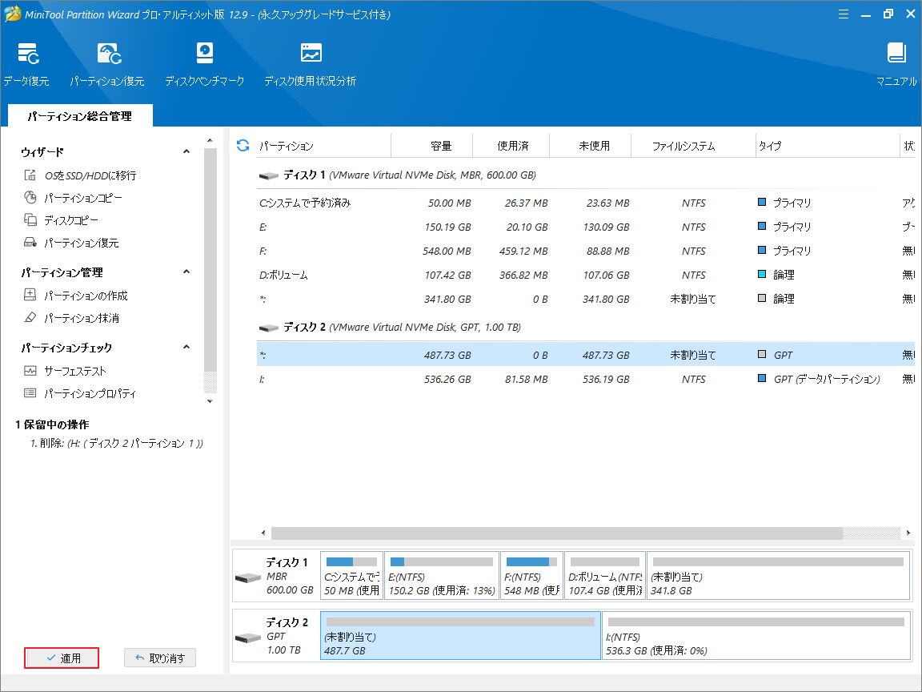
Task: Click the プライマリ type cell for E:
Action: 785,227
